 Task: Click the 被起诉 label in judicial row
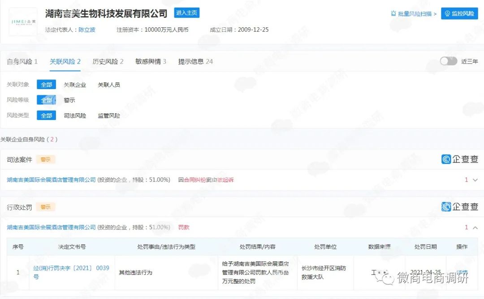pyautogui.click(x=225, y=179)
